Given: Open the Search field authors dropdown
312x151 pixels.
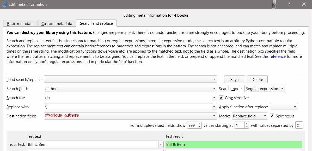Looking at the screenshot, I should click(214, 89).
